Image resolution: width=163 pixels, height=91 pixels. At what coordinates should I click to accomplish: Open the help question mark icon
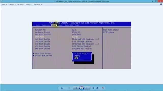161,4
